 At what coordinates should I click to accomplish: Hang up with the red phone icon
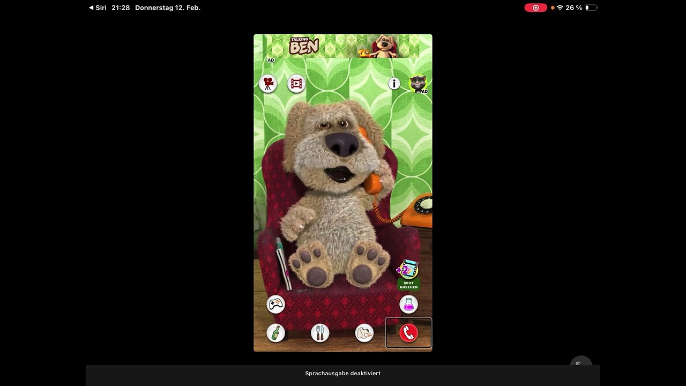[408, 333]
